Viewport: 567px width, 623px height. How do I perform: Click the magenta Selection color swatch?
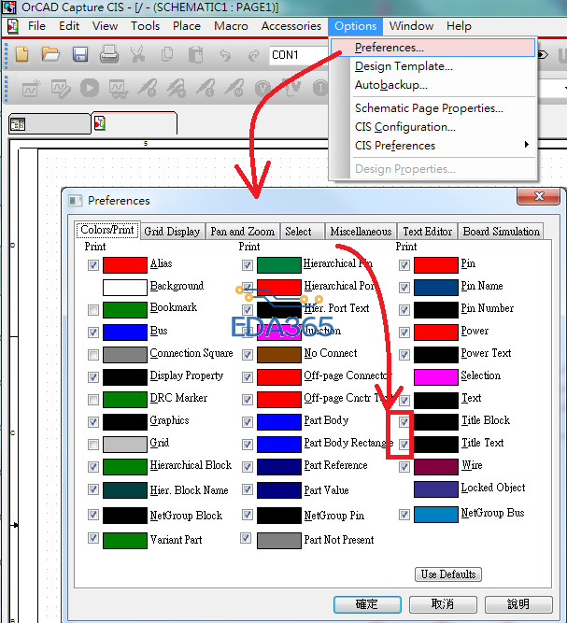(x=436, y=377)
